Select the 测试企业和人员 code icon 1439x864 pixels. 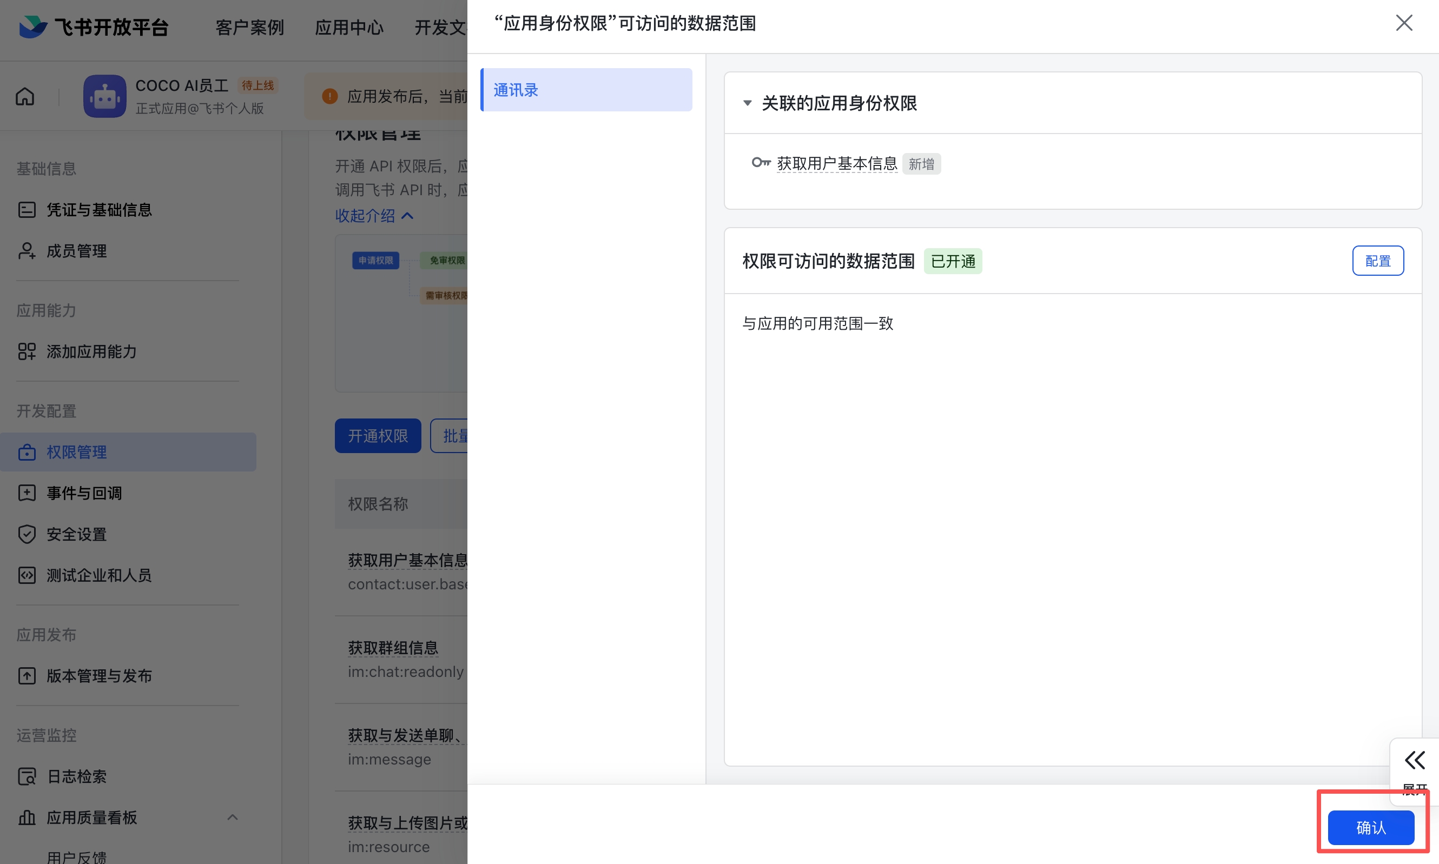(x=27, y=575)
